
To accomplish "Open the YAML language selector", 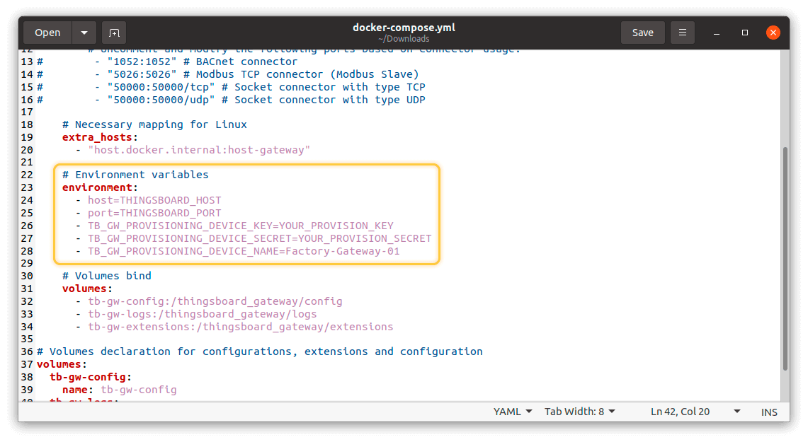I will click(513, 412).
